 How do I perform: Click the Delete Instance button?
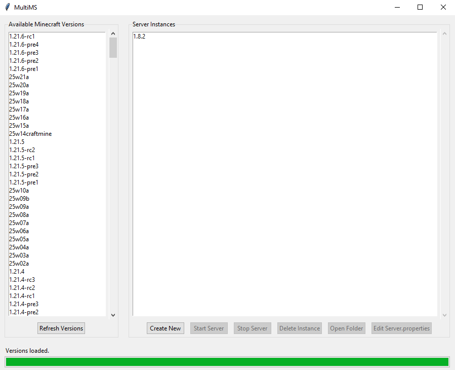[x=300, y=328]
